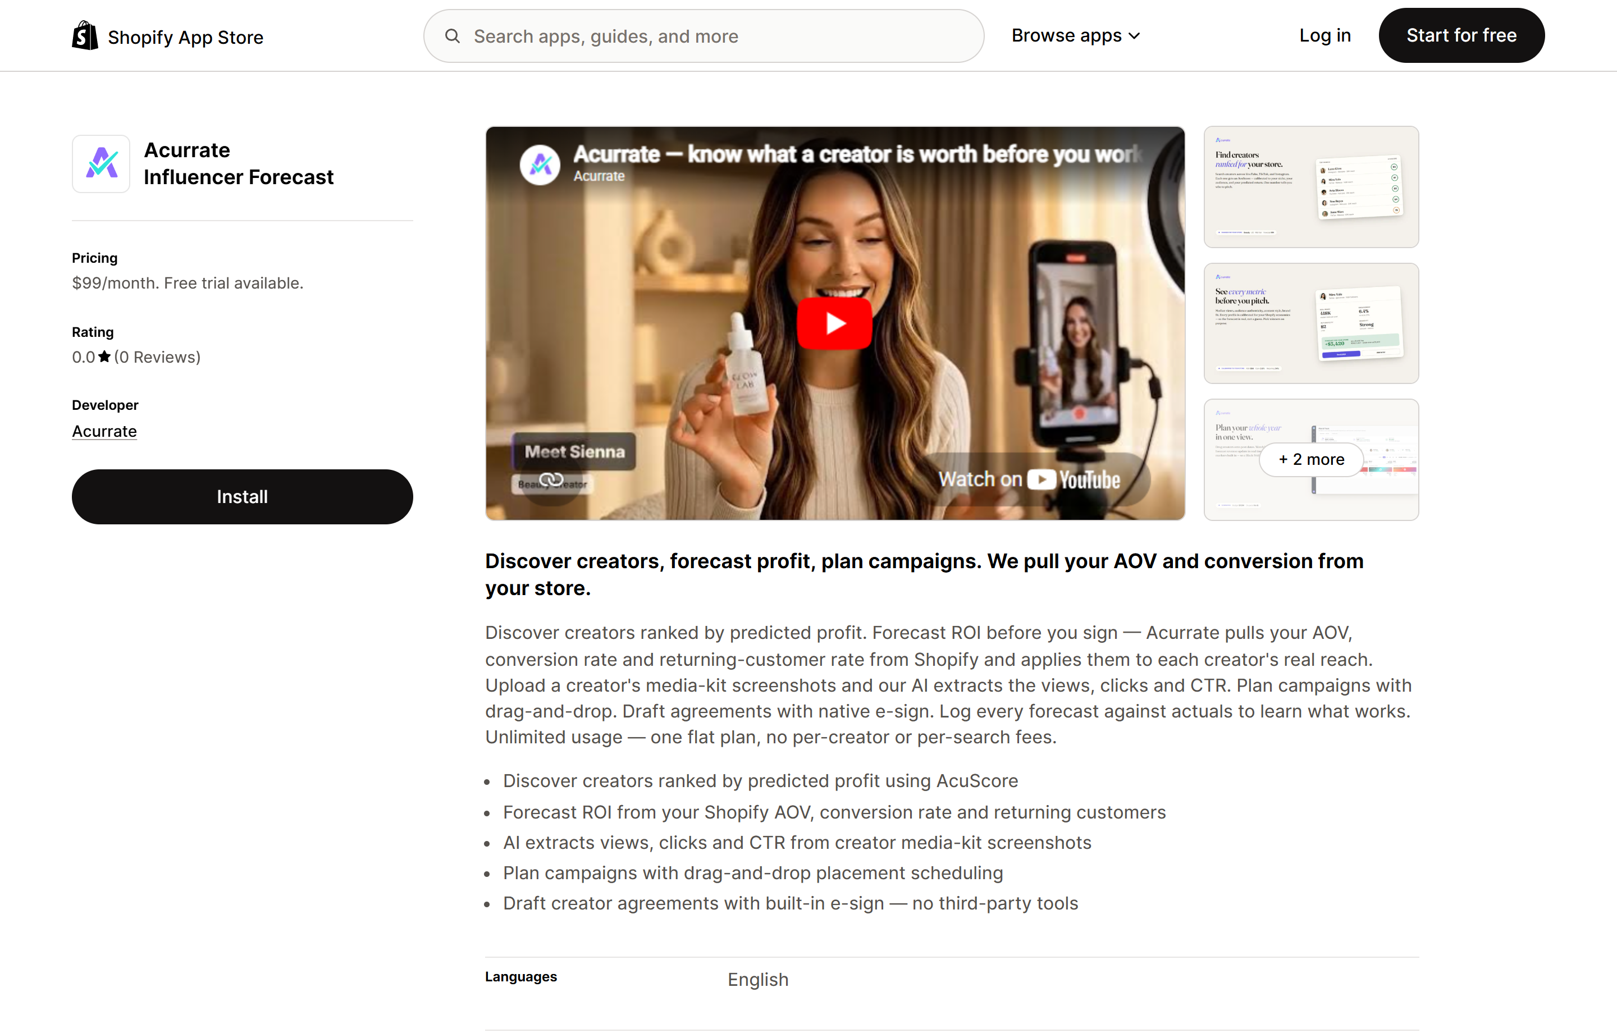Click the Pricing heading

point(95,258)
